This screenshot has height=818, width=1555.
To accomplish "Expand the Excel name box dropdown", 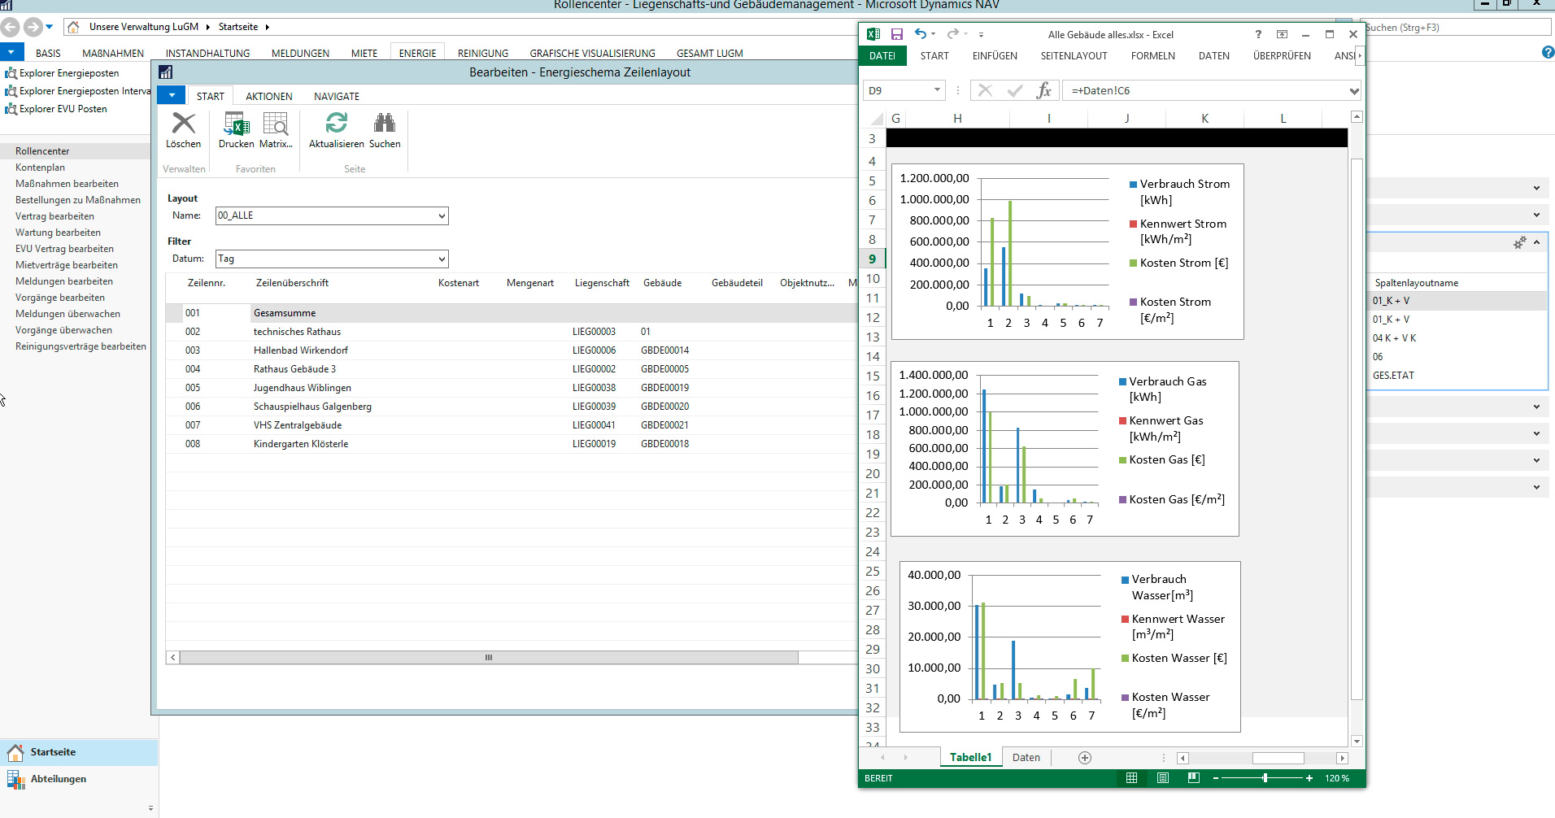I will 937,90.
